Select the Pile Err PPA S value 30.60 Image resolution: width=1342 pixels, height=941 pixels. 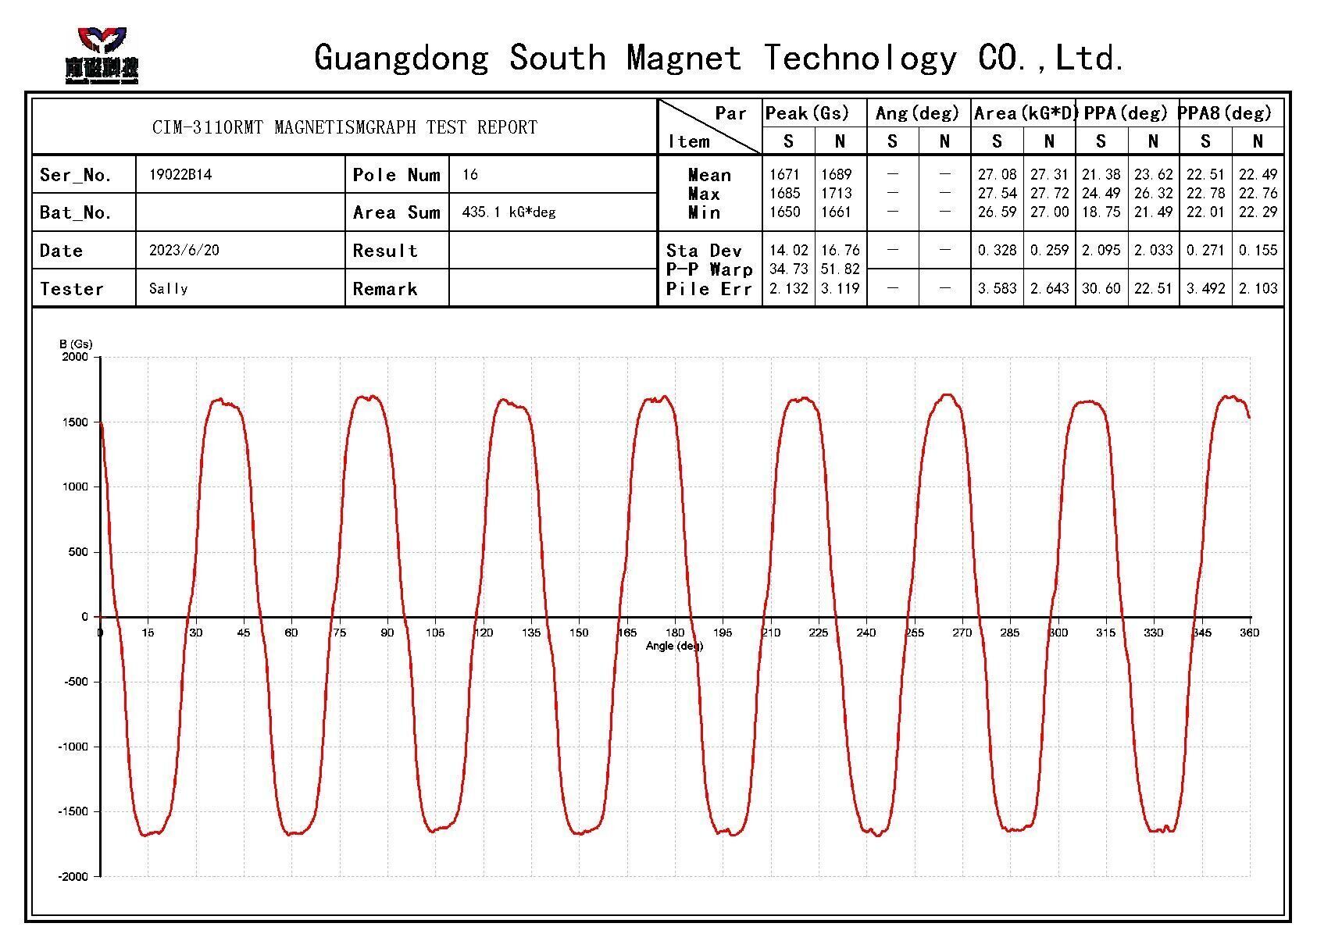pos(1101,289)
